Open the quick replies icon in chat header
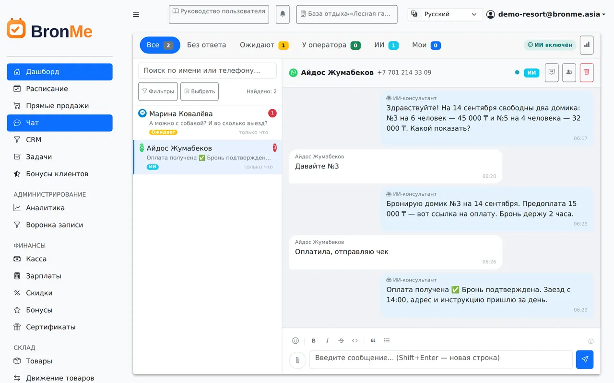This screenshot has width=614, height=383. pyautogui.click(x=552, y=73)
